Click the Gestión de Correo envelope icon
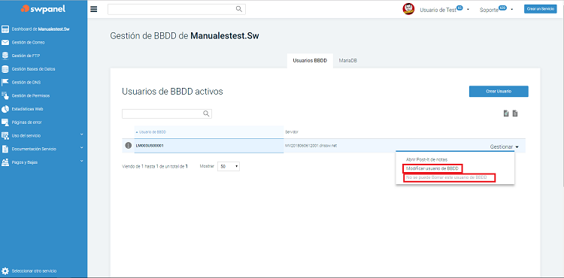This screenshot has height=278, width=564. pyautogui.click(x=5, y=42)
